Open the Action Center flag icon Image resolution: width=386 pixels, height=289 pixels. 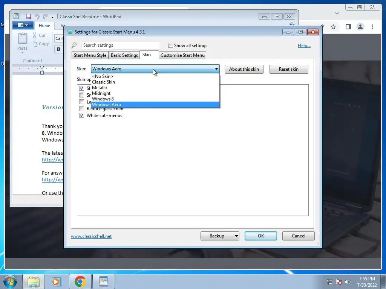tap(339, 282)
